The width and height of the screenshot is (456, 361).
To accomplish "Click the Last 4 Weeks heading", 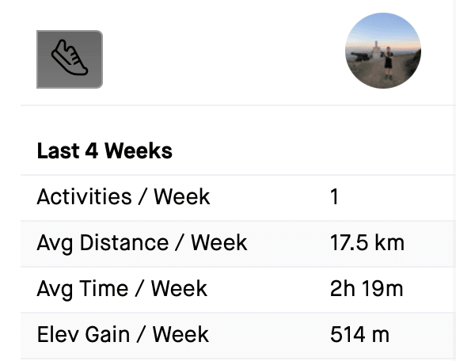I will 104,151.
